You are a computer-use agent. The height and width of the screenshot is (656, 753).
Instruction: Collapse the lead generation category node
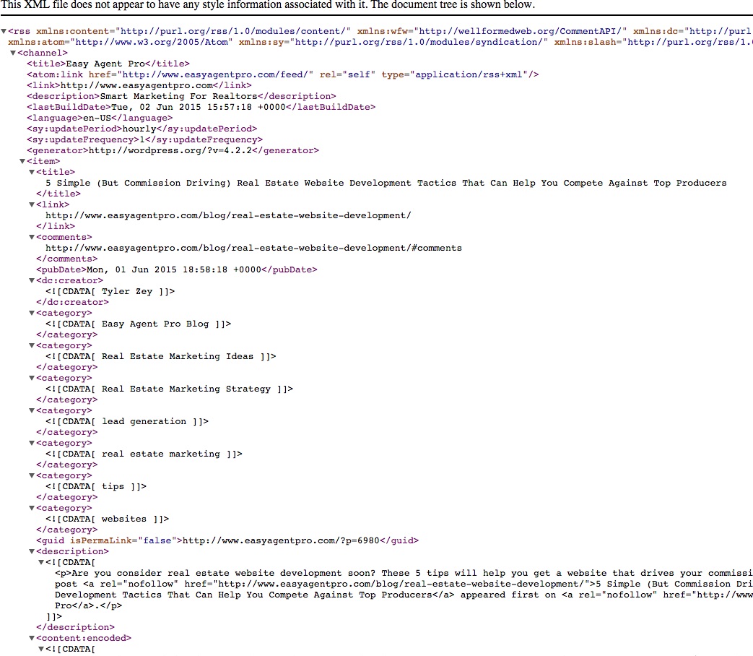pos(32,411)
